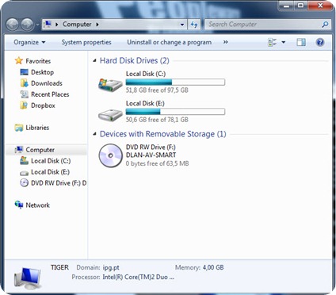Screen dimensions: 336x295
Task: Open Desktop in Favorites
Action: [x=43, y=72]
